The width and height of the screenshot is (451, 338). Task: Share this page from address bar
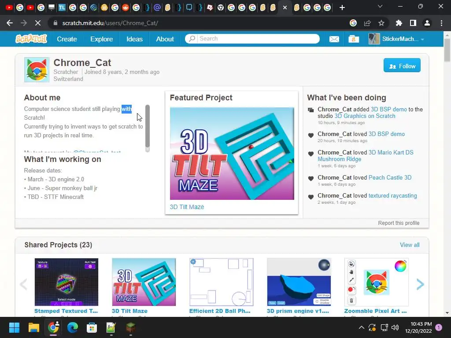tap(367, 23)
